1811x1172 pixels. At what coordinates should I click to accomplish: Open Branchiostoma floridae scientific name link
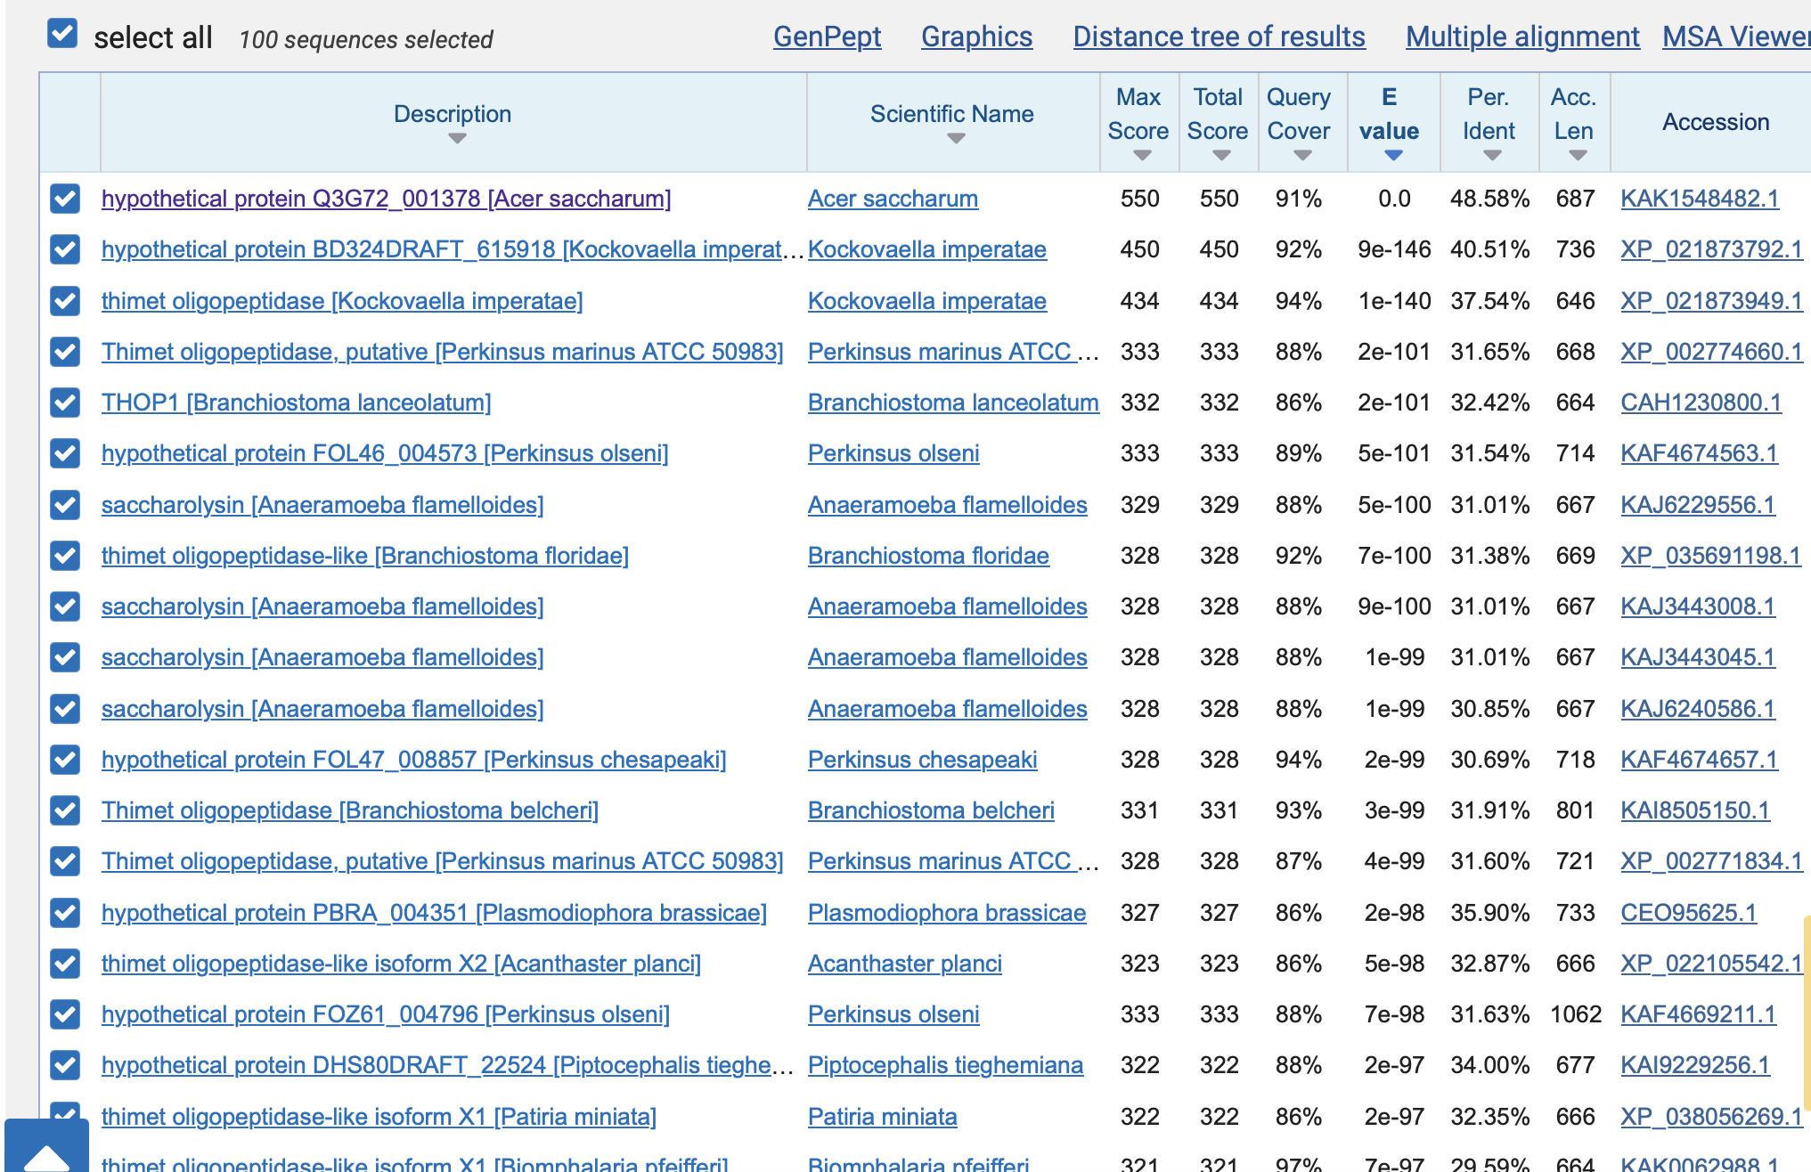point(928,556)
